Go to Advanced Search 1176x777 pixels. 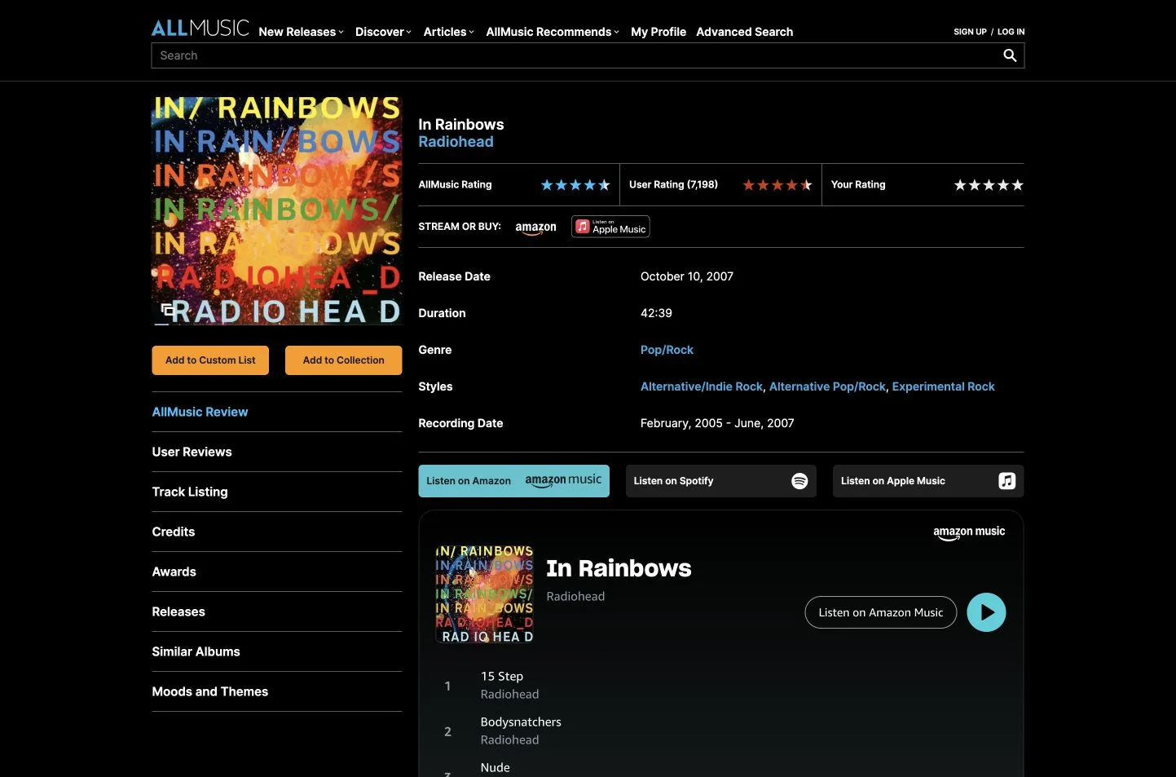coord(744,32)
